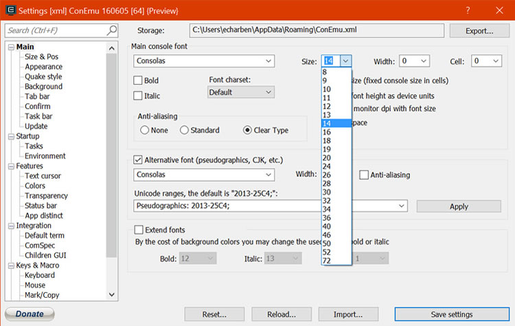Collapse the Integration tree node
The height and width of the screenshot is (326, 515).
(11, 226)
